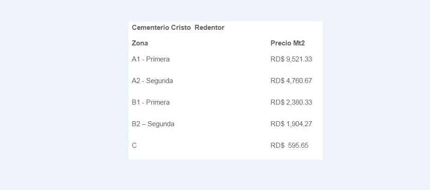Click 'RD$' prefix in the A1 price
The width and height of the screenshot is (430, 190).
[x=277, y=59]
